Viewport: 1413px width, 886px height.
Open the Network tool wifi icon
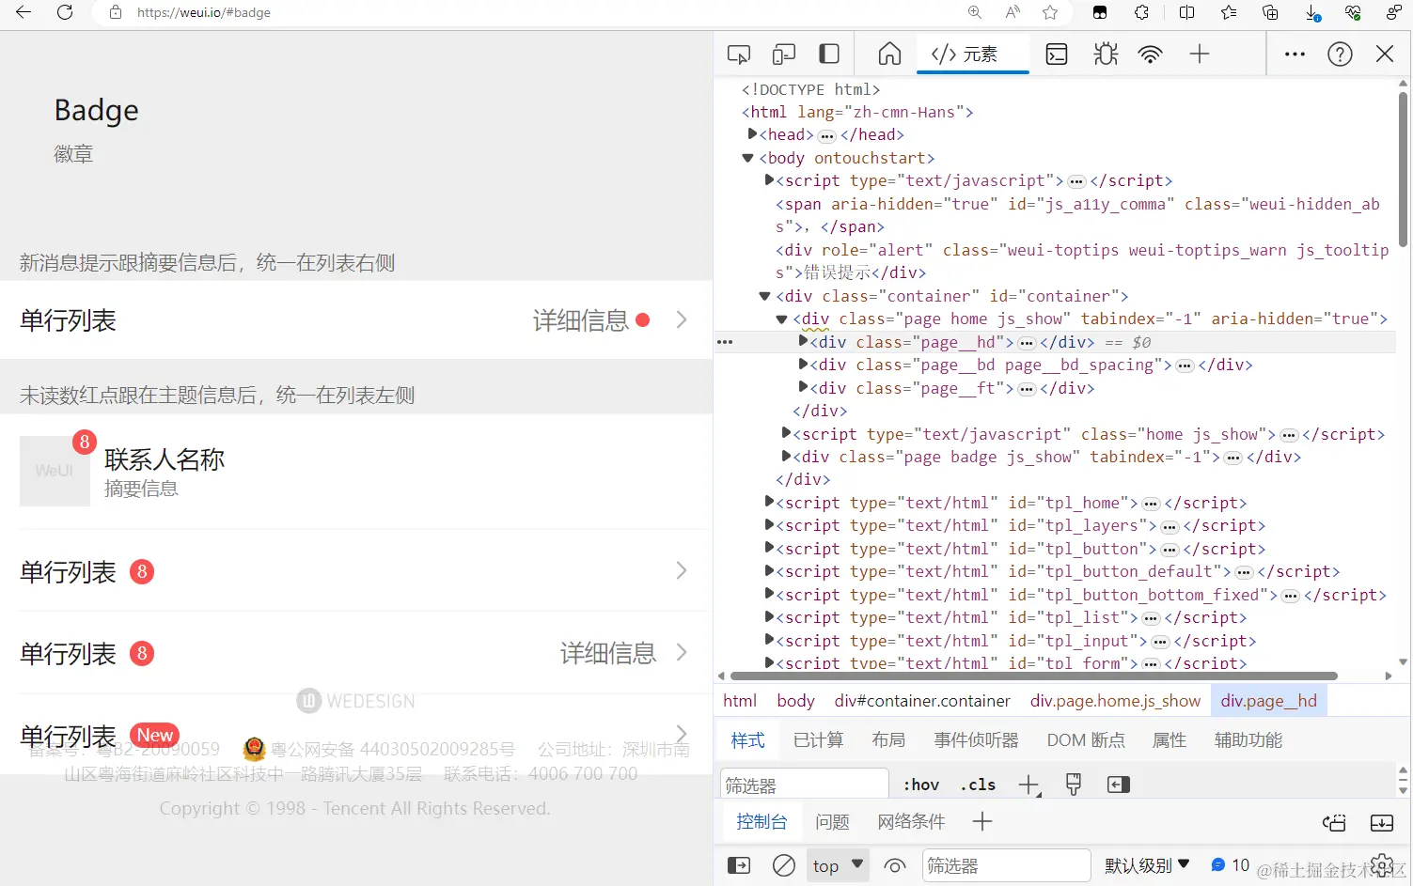click(1150, 54)
